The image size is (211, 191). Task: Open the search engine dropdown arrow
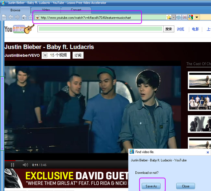[197, 17]
